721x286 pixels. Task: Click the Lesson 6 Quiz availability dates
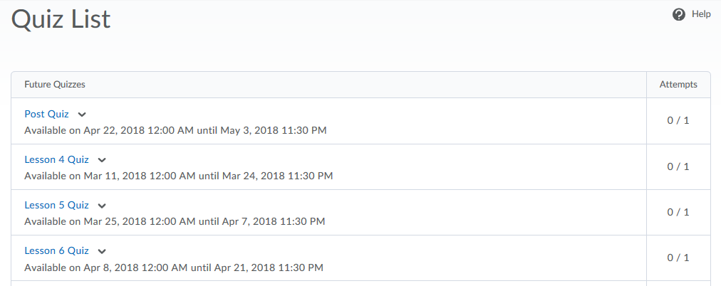[174, 268]
